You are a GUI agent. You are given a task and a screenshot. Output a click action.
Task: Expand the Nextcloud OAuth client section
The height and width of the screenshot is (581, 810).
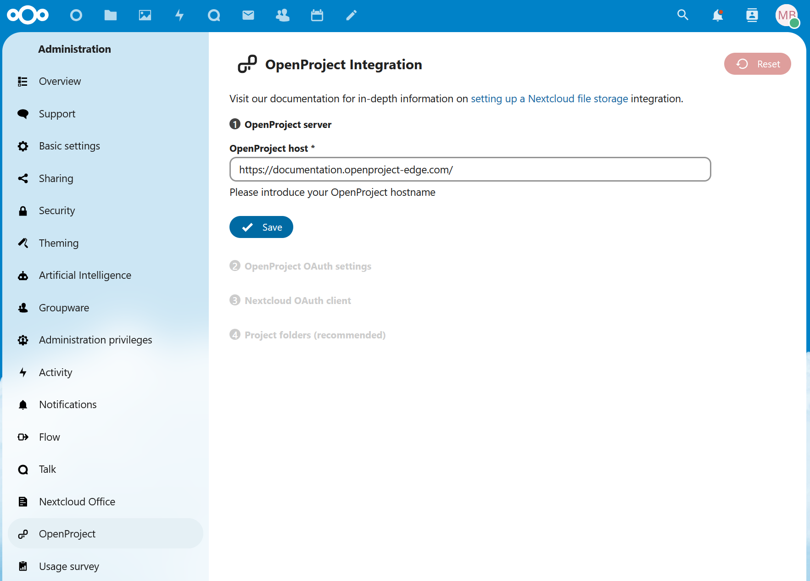click(297, 300)
